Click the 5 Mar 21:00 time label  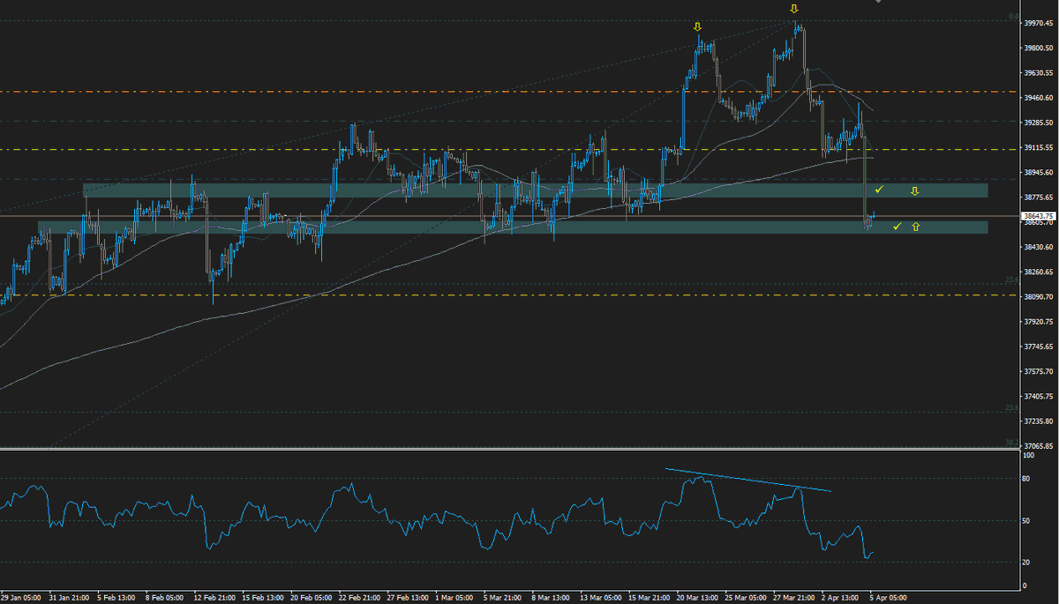tap(504, 598)
